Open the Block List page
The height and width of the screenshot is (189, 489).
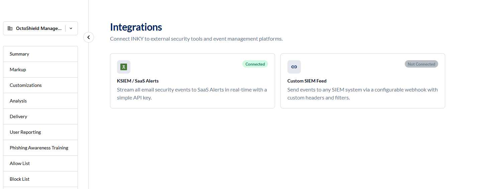click(x=40, y=179)
